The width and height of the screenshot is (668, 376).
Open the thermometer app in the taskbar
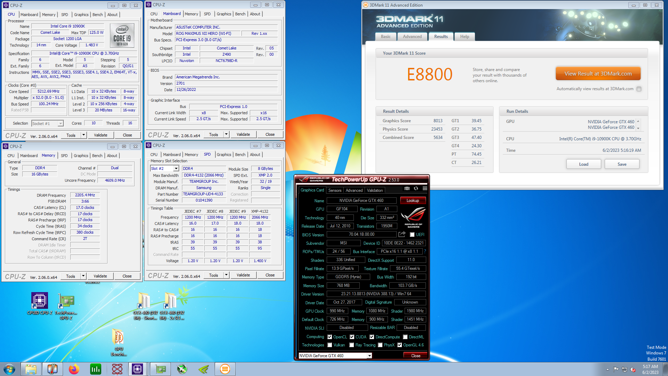click(53, 369)
